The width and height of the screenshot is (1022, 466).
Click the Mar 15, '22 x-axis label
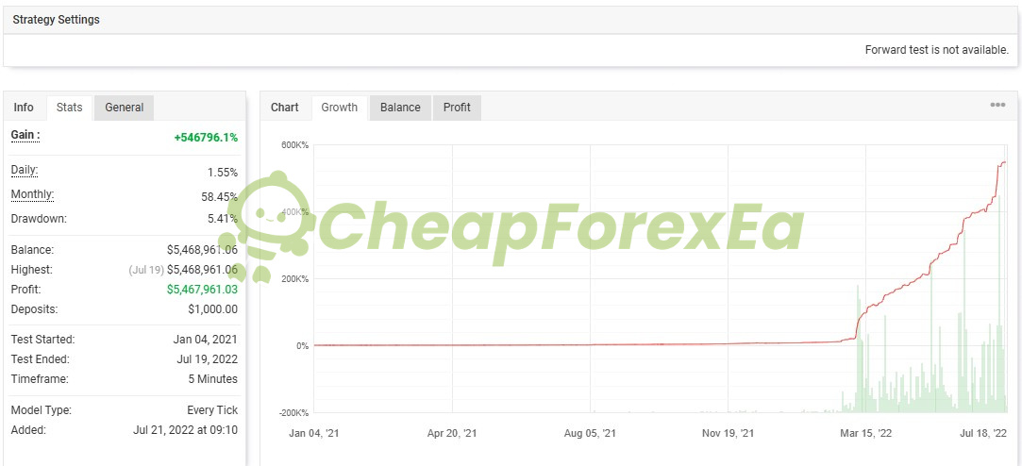coord(865,433)
